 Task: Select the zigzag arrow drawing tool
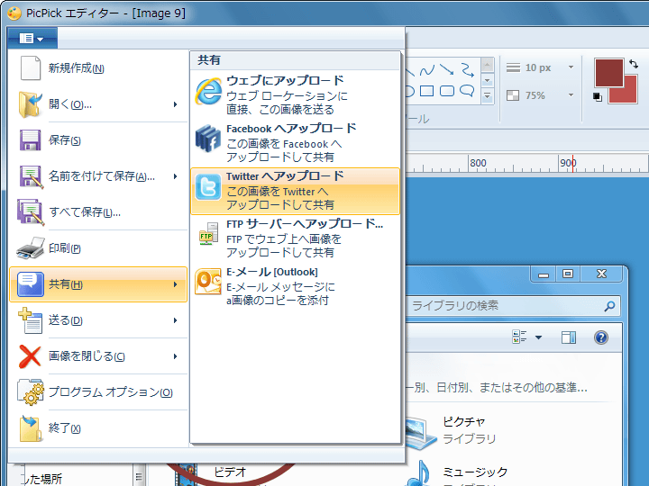point(467,70)
